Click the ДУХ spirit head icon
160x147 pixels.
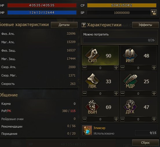tap(130, 107)
